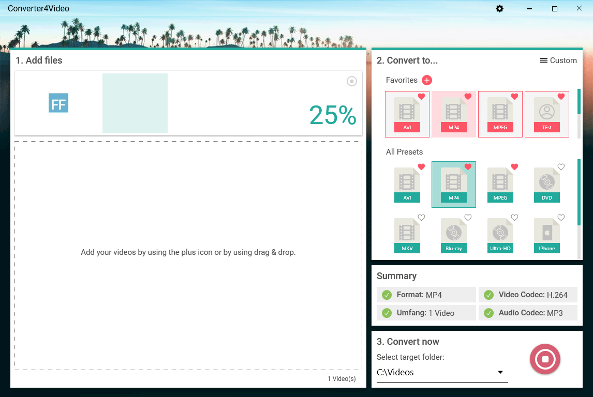Select the MPEG favorite preset
The height and width of the screenshot is (397, 593).
coord(500,114)
